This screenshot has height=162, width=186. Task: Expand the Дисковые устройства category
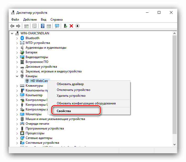pos(17,67)
